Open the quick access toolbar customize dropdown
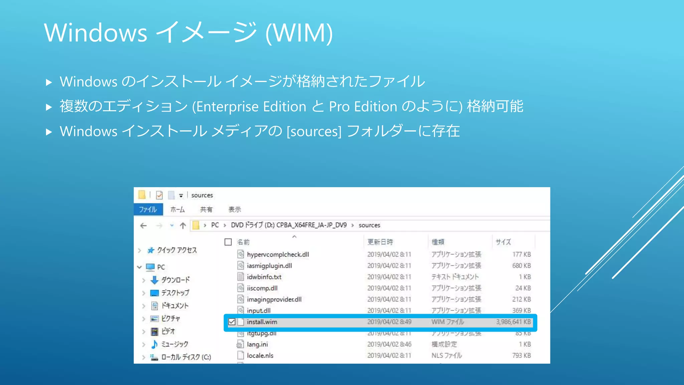 181,196
